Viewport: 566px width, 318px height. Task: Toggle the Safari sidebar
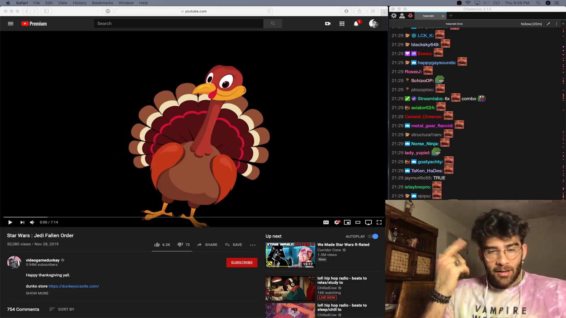(46, 11)
